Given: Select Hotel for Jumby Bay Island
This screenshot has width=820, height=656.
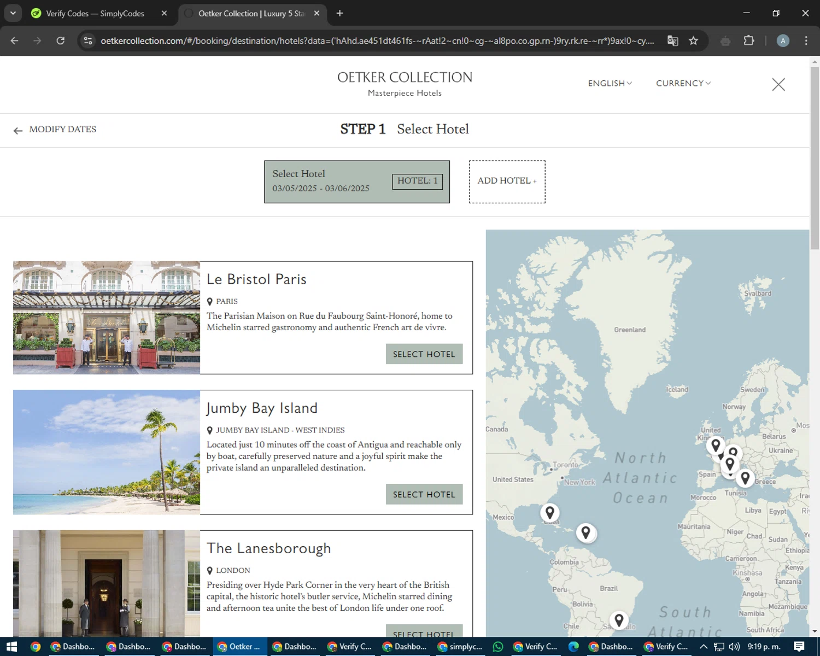Looking at the screenshot, I should point(424,494).
